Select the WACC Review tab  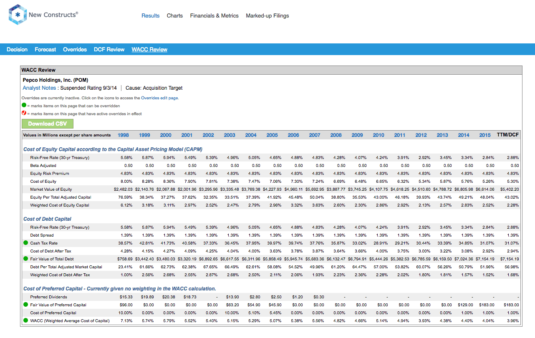coord(149,49)
